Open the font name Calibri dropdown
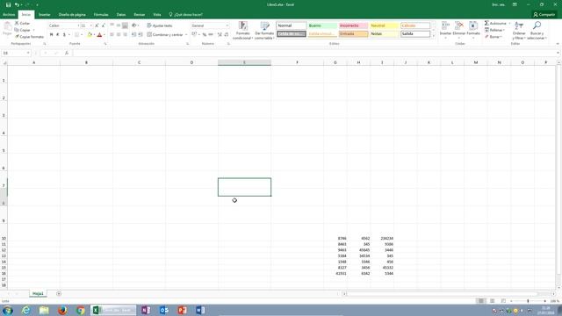Image resolution: width=562 pixels, height=316 pixels. pyautogui.click(x=78, y=25)
